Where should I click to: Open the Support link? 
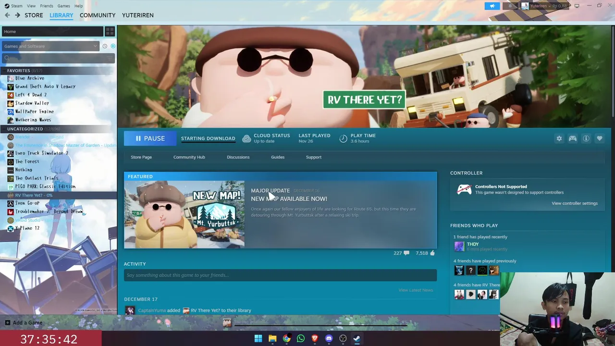click(x=314, y=157)
